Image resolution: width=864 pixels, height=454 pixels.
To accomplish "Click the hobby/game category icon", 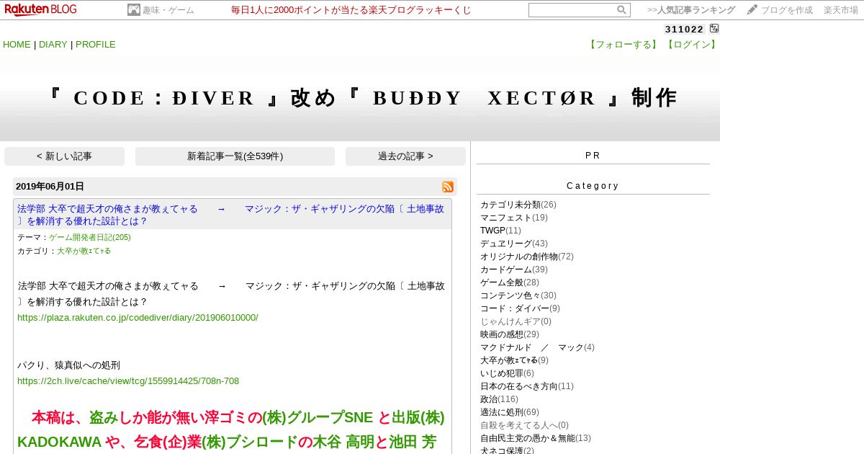I will coord(134,10).
